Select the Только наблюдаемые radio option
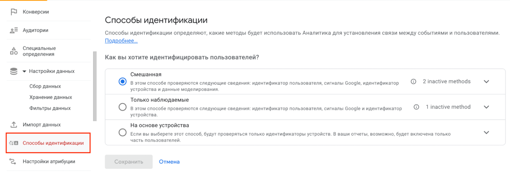This screenshot has width=510, height=175. coord(123,107)
